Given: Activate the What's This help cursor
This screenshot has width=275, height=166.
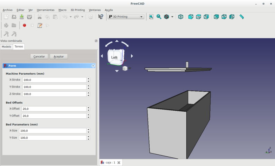Looking at the screenshot, I should [x=100, y=17].
